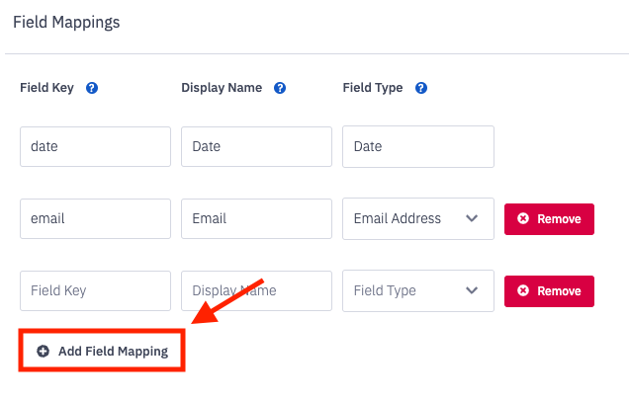The height and width of the screenshot is (401, 629).
Task: Focus the Display Name input containing "Email"
Action: pos(256,218)
